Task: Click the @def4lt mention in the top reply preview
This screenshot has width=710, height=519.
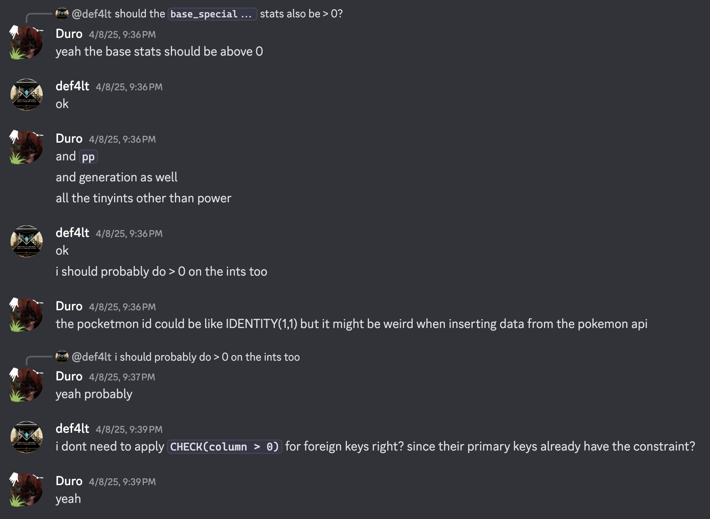Action: coord(91,14)
